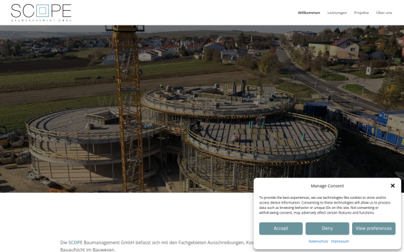Accept cookies in consent dialog
This screenshot has height=252, width=404.
pyautogui.click(x=281, y=228)
